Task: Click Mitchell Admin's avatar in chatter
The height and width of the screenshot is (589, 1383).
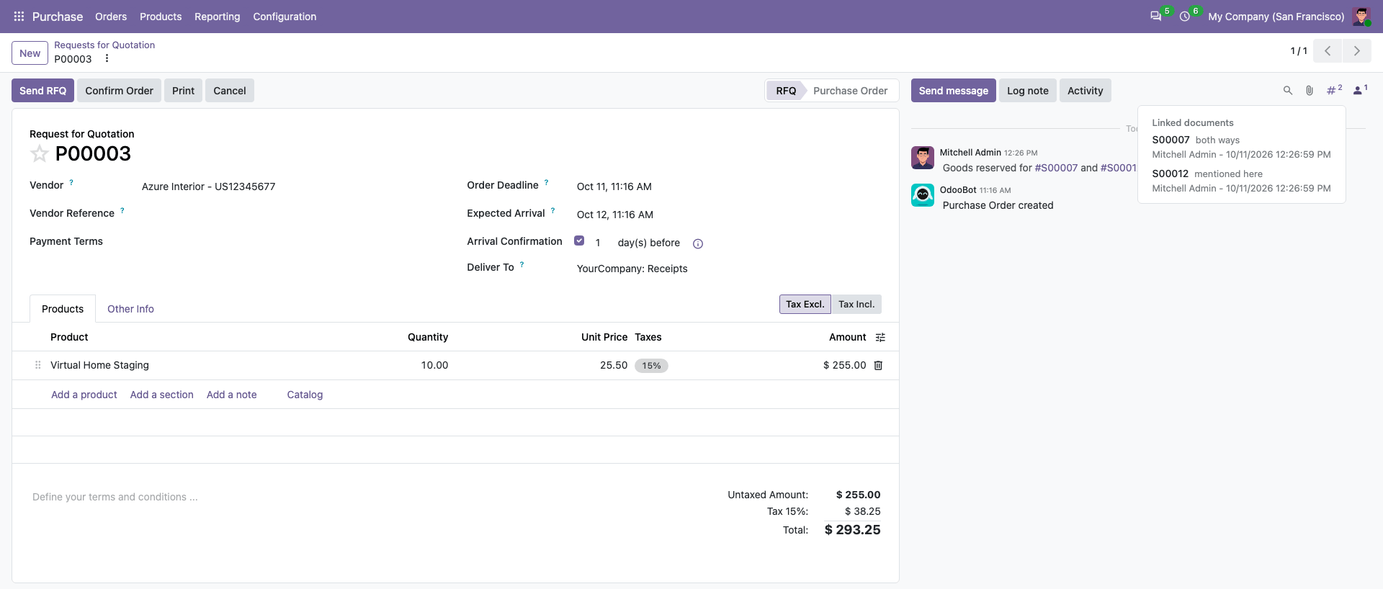Action: 922,158
